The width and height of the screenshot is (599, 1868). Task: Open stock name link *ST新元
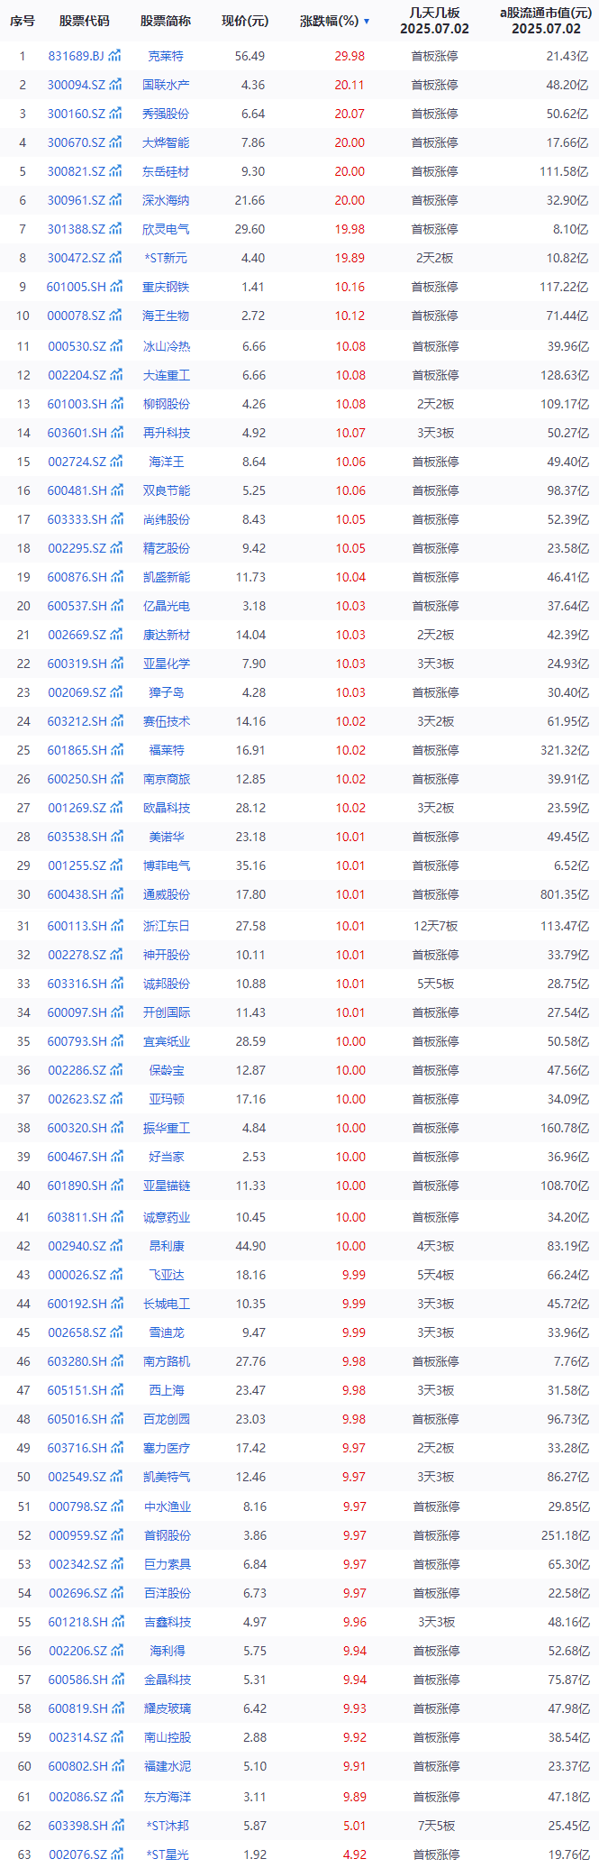tap(166, 258)
